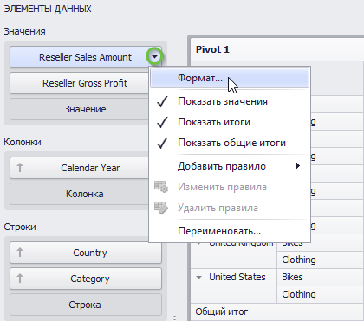This screenshot has width=364, height=321.
Task: Click the Изменить правила menu entry
Action: [230, 187]
